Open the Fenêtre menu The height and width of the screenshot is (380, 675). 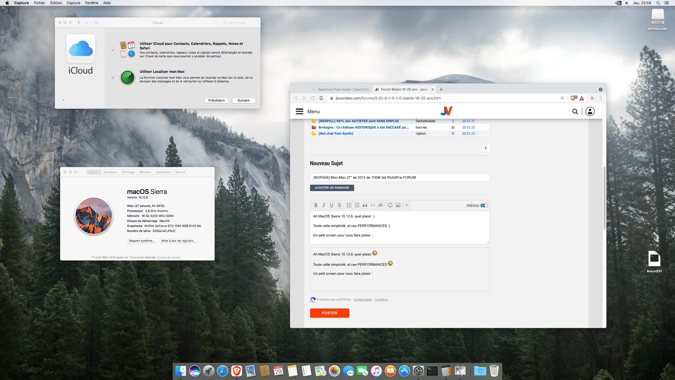pyautogui.click(x=91, y=3)
